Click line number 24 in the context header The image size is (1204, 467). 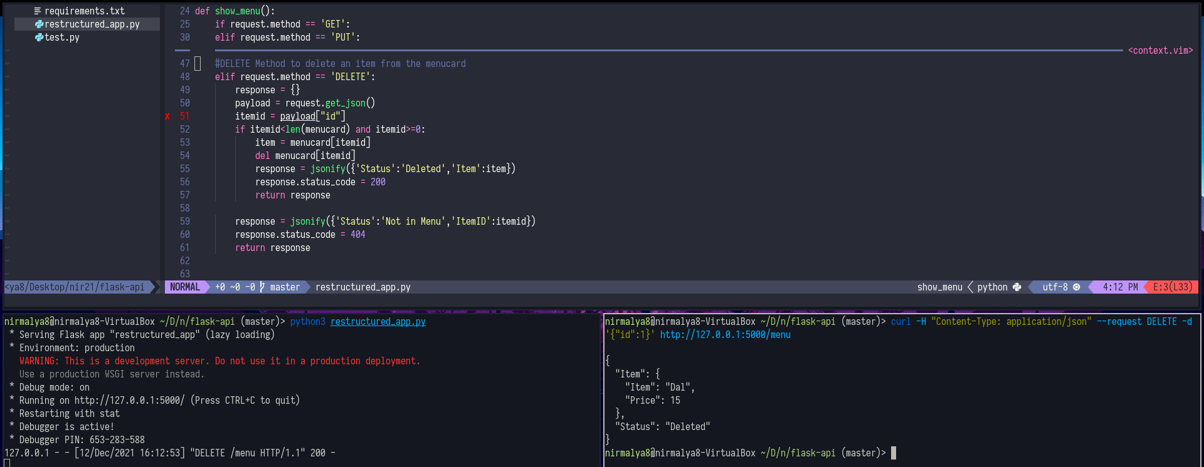185,11
